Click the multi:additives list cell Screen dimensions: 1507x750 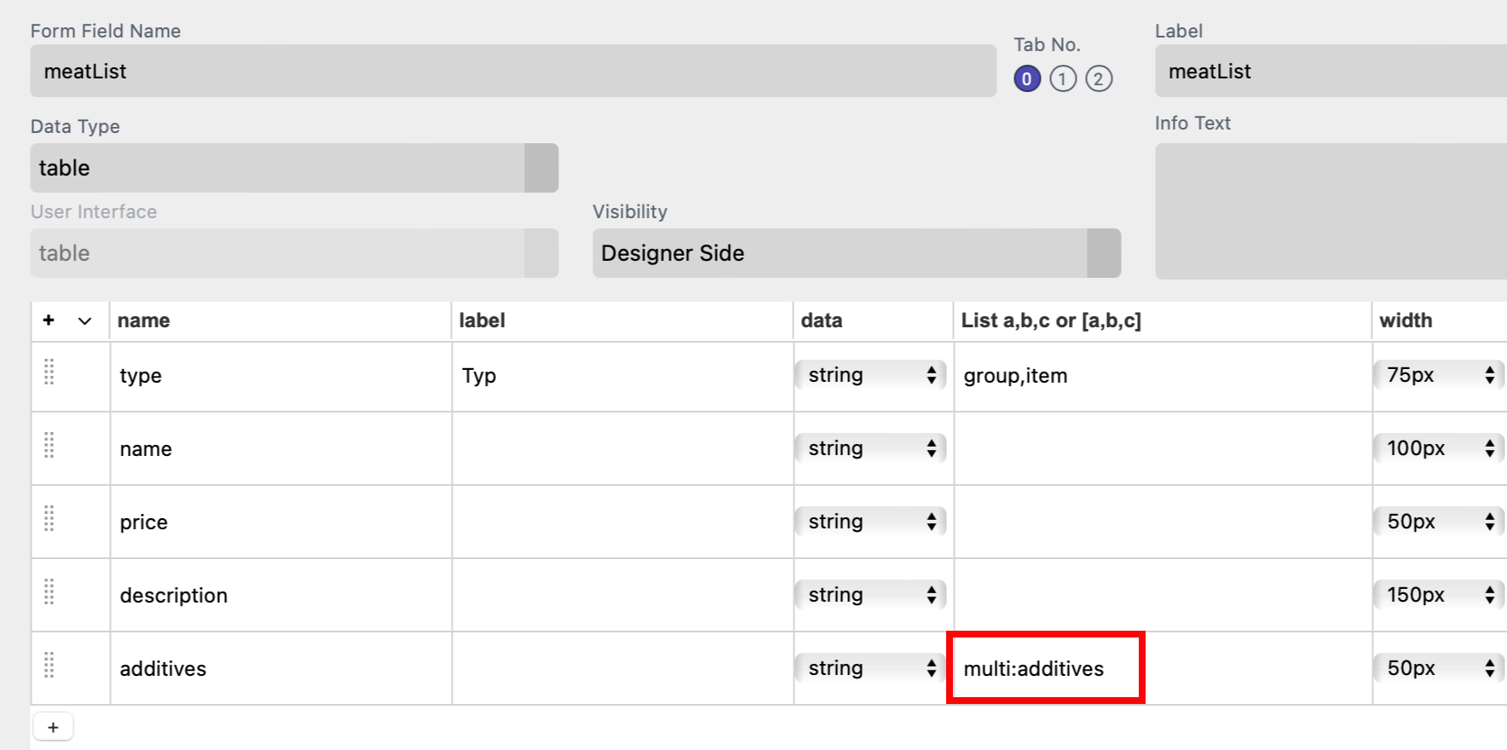1045,668
